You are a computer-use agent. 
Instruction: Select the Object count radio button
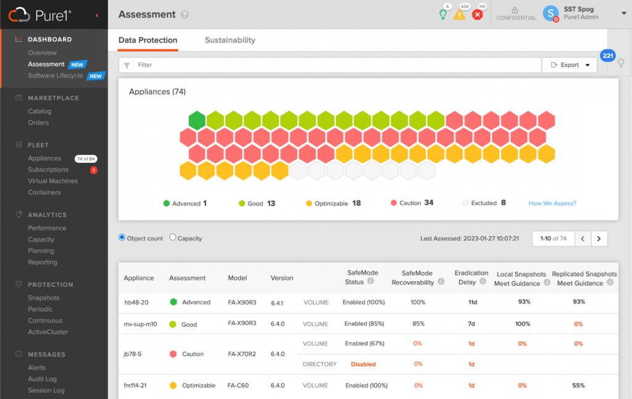click(x=122, y=237)
